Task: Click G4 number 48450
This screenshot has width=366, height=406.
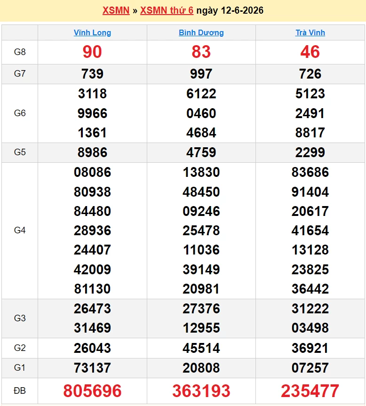Action: click(201, 192)
